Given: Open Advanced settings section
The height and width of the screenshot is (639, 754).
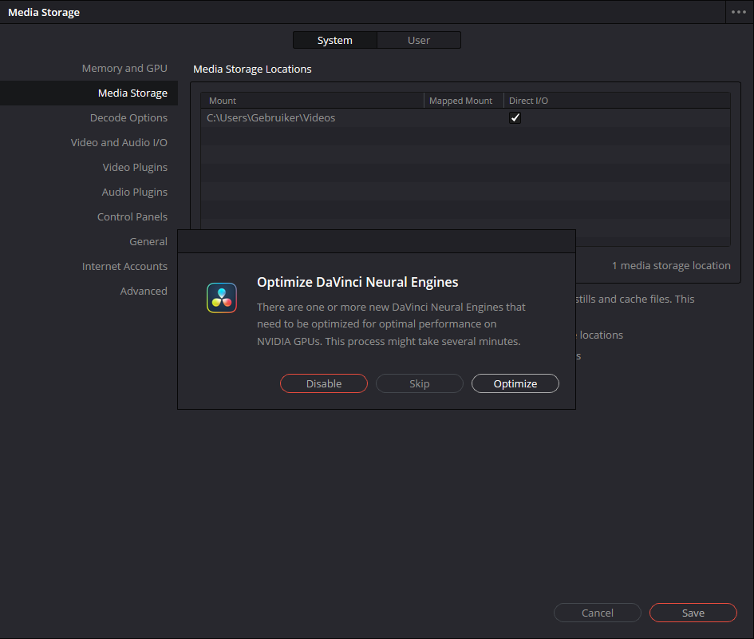Looking at the screenshot, I should (144, 291).
